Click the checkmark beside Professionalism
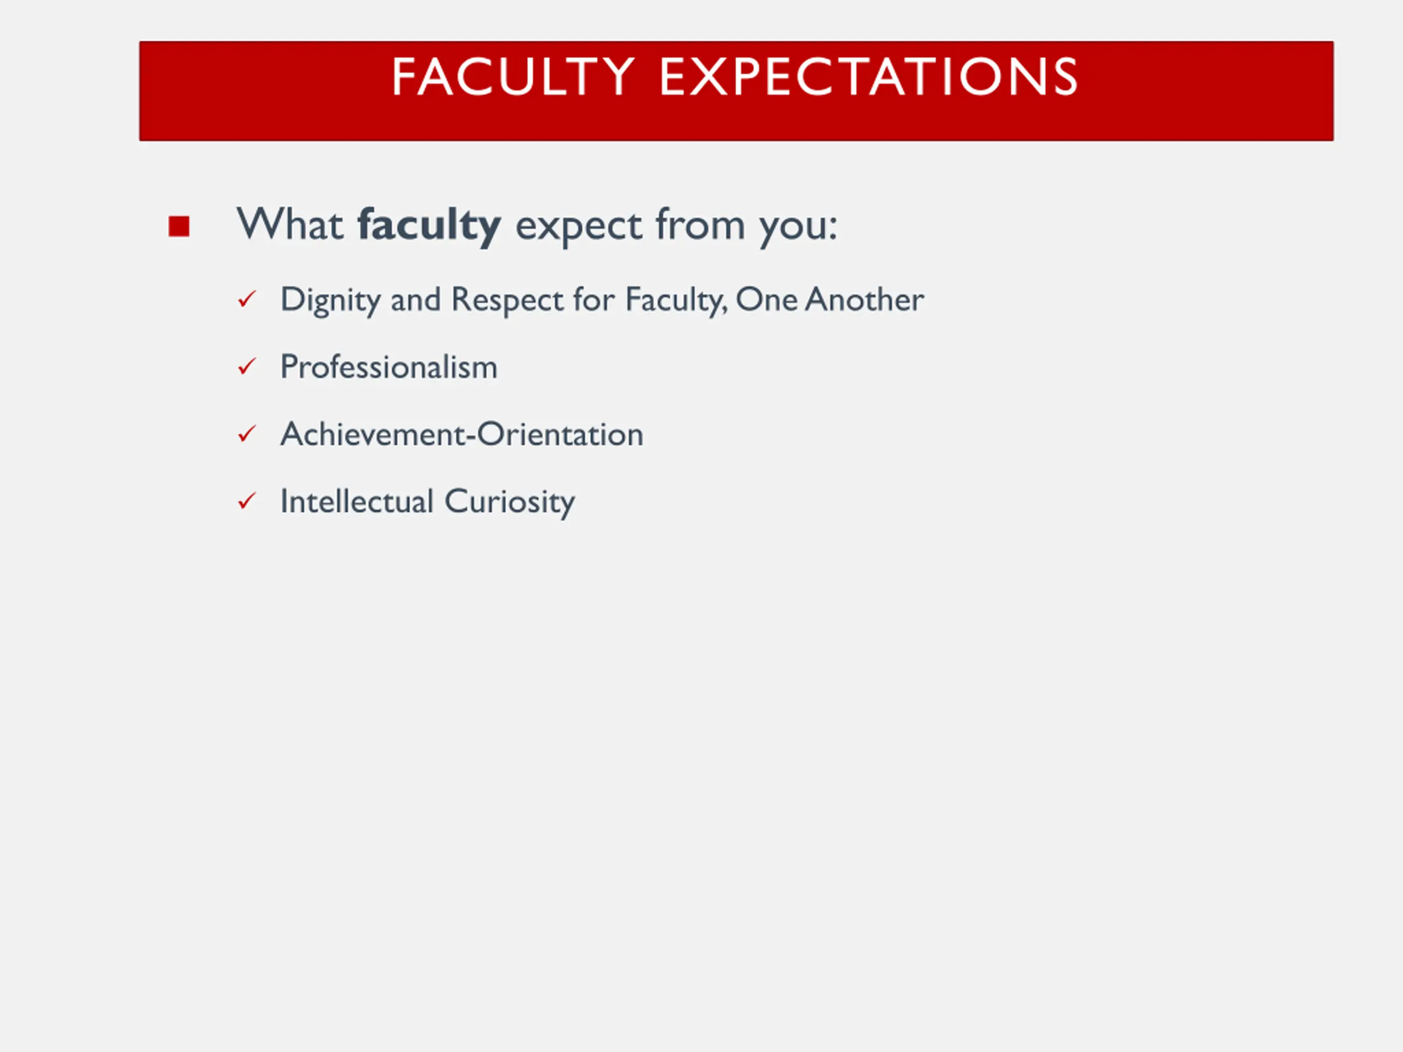This screenshot has width=1403, height=1052. tap(247, 367)
